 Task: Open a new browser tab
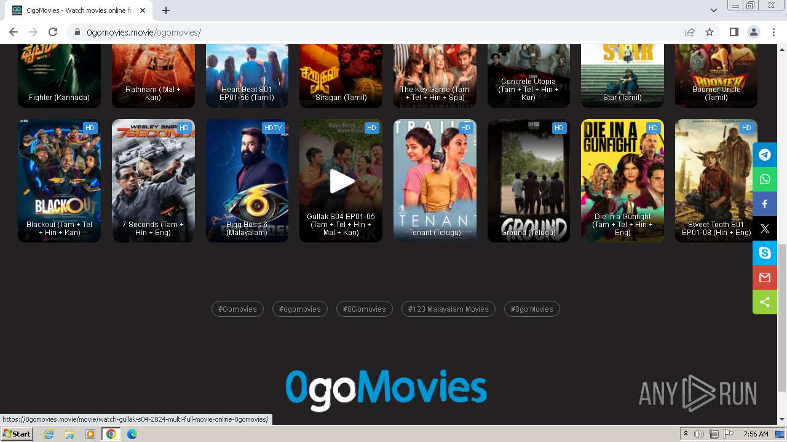tap(166, 10)
